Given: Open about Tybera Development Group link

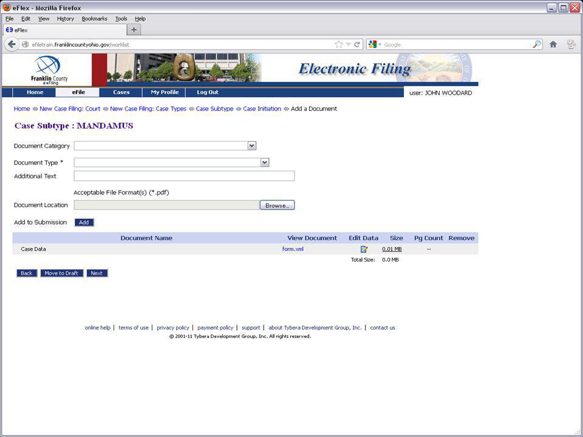Looking at the screenshot, I should [315, 327].
